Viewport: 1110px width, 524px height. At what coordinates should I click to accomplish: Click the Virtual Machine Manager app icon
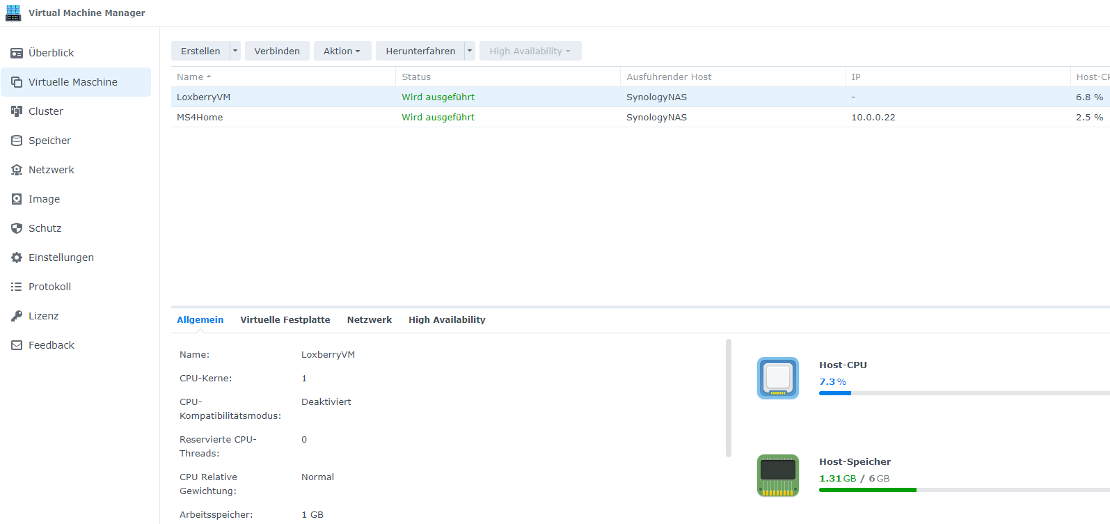(x=13, y=13)
